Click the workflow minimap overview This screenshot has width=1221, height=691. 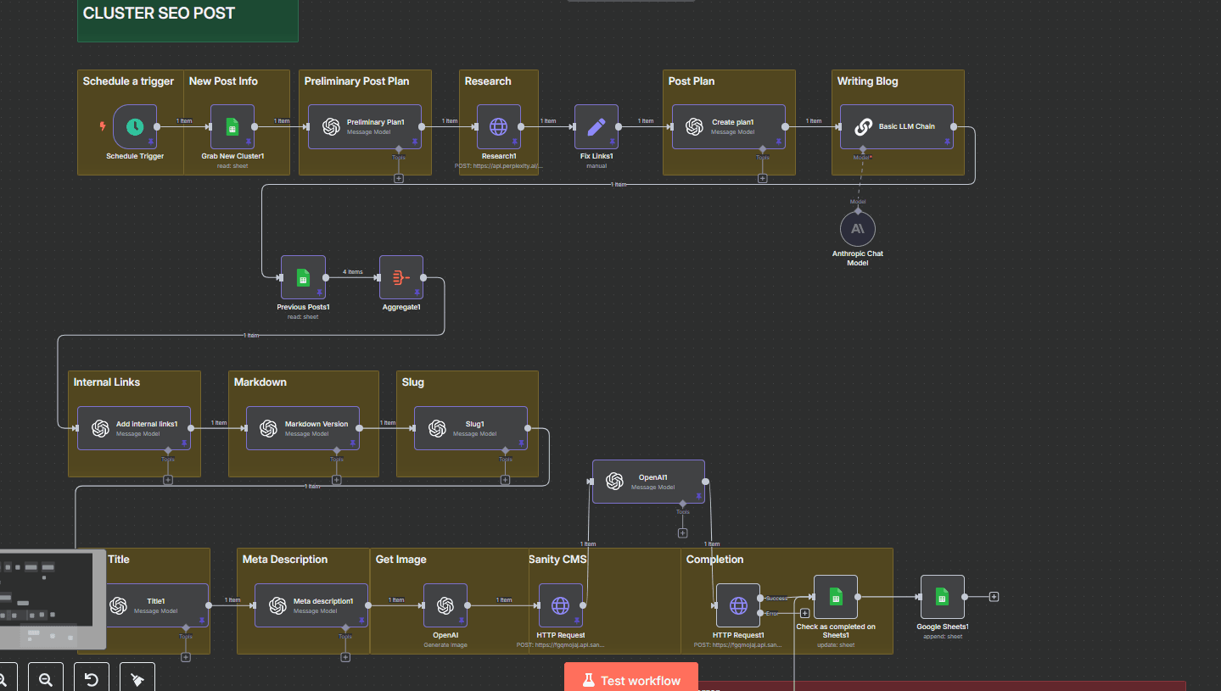(x=47, y=599)
